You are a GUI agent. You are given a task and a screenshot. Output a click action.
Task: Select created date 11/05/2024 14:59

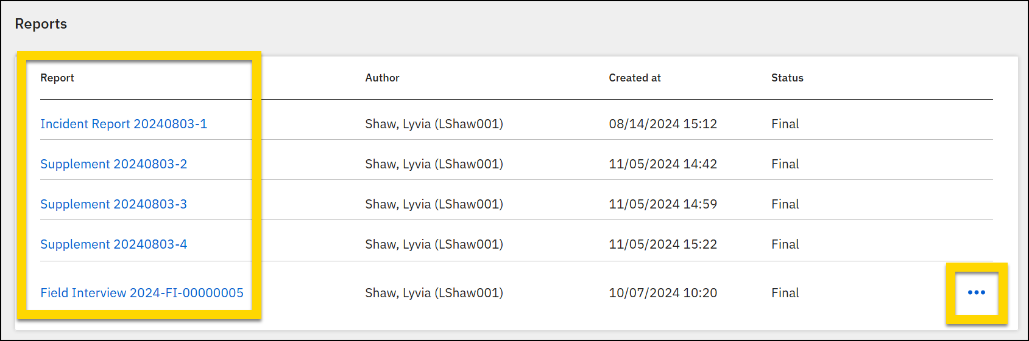click(663, 204)
